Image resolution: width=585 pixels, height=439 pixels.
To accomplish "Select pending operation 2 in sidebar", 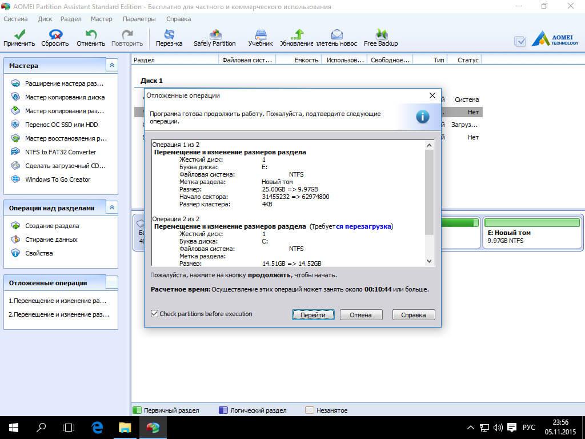I will (59, 314).
